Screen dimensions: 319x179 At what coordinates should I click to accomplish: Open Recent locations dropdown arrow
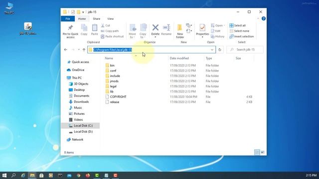(x=79, y=50)
